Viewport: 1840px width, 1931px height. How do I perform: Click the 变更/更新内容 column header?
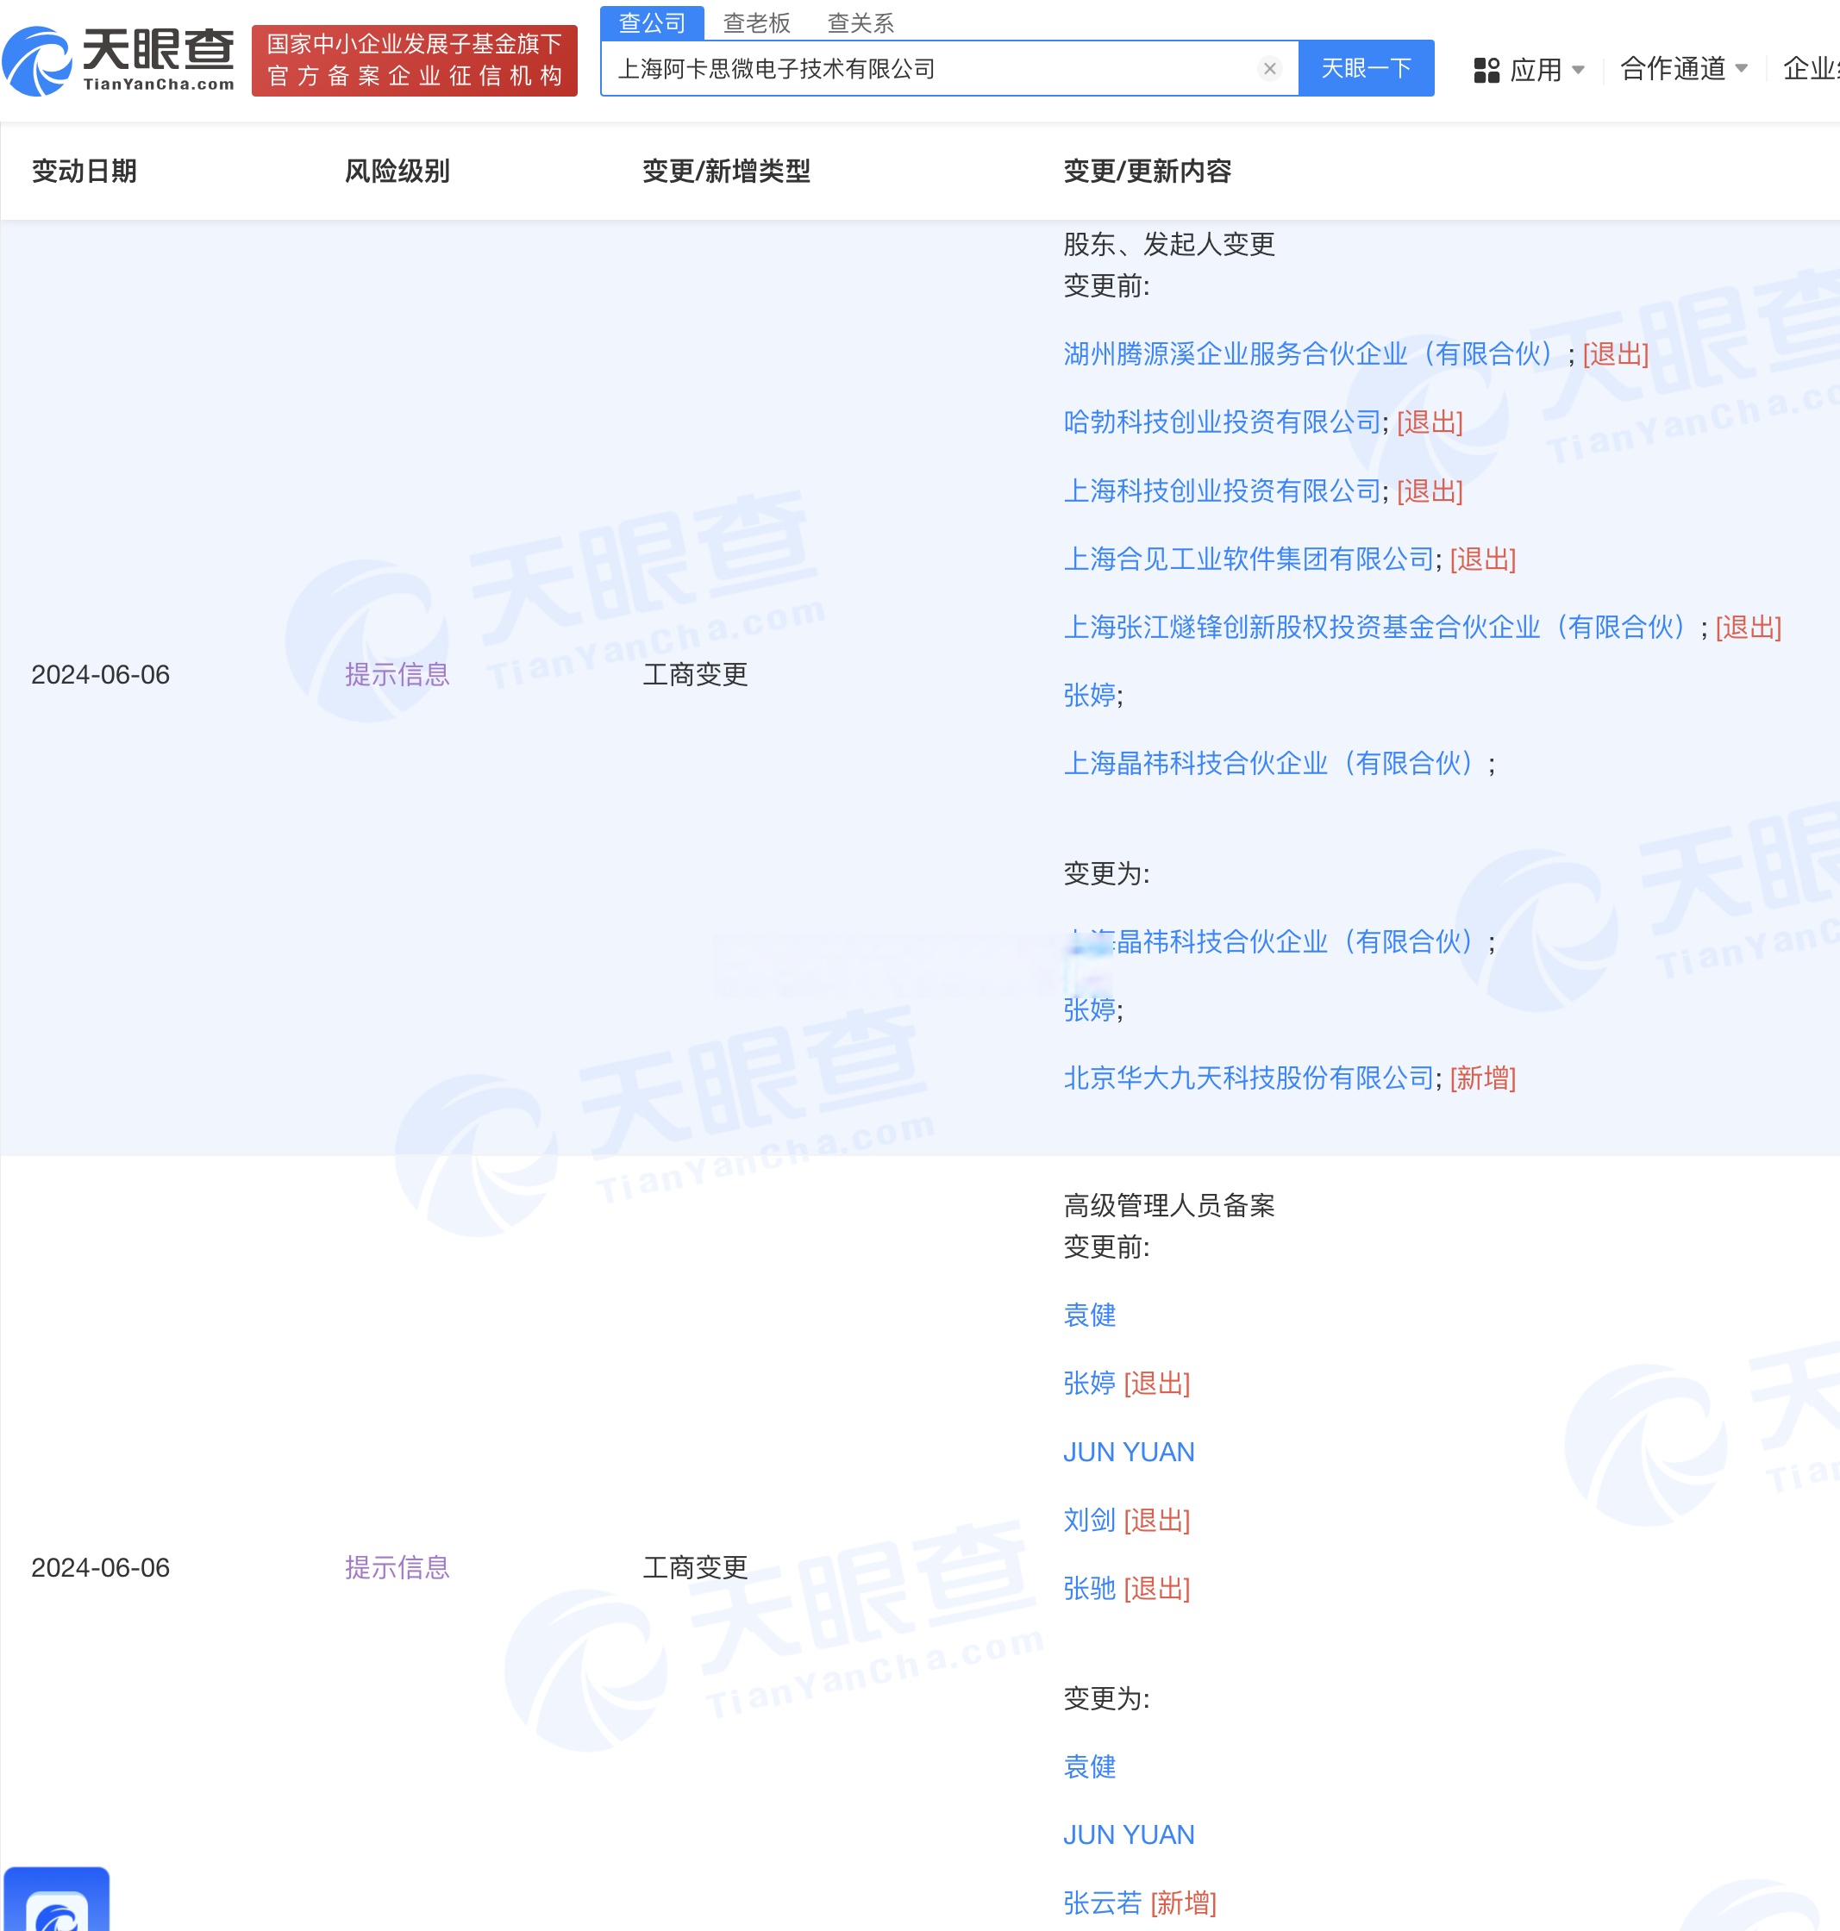click(x=1148, y=171)
